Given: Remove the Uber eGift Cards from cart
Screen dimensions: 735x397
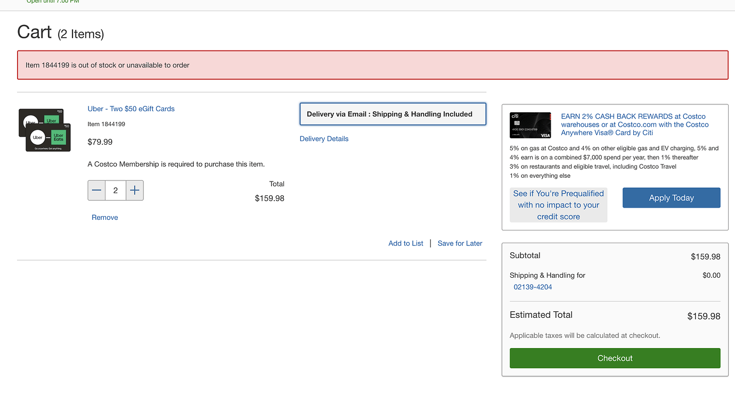Looking at the screenshot, I should coord(105,218).
